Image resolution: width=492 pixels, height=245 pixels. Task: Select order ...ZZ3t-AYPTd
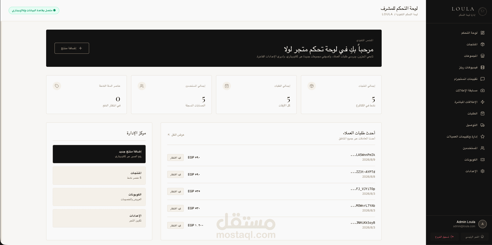(x=271, y=175)
